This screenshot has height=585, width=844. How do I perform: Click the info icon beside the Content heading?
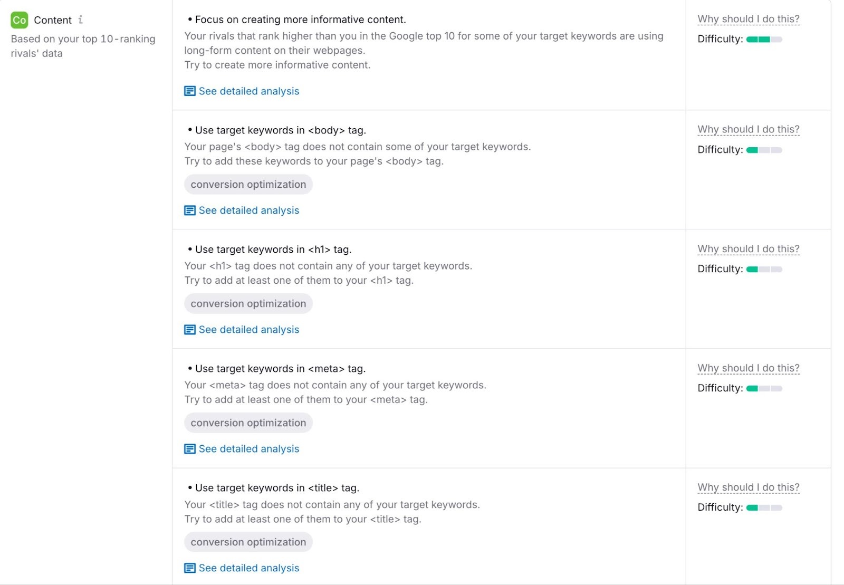[x=81, y=20]
